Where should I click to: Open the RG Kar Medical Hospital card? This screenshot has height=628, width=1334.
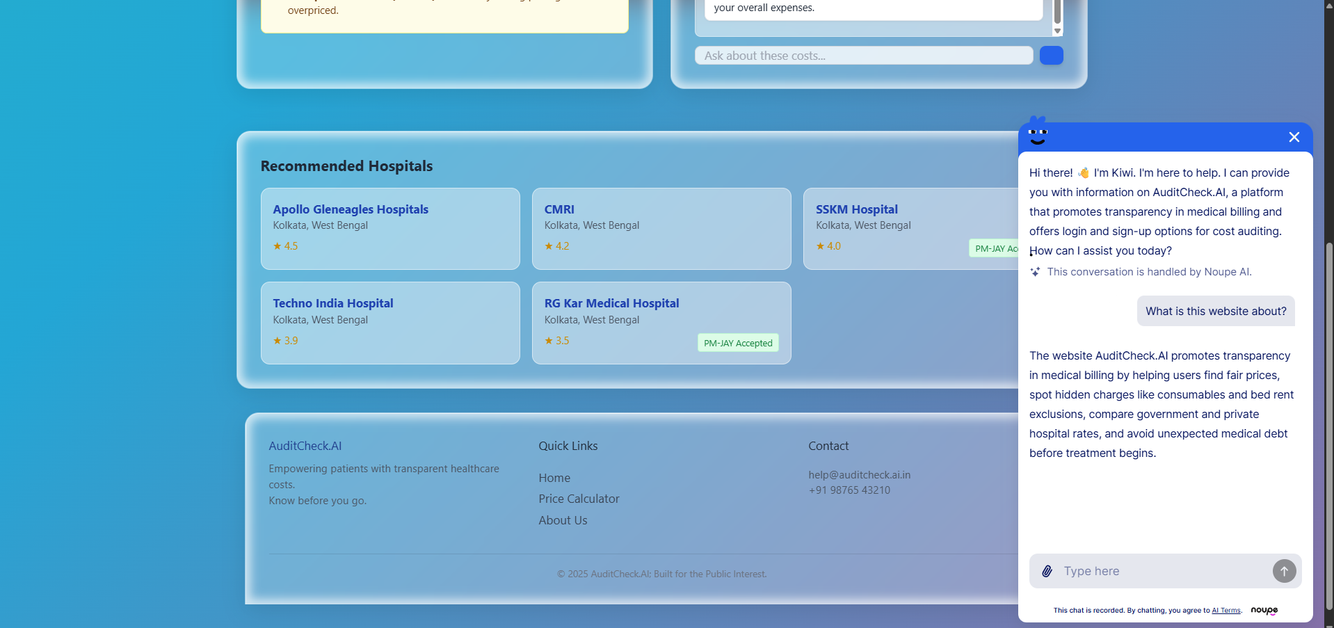[661, 323]
